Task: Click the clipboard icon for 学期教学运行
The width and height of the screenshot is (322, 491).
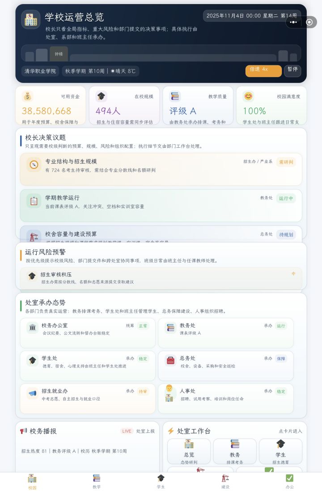Action: pyautogui.click(x=34, y=201)
